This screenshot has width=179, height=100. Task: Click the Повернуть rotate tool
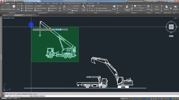click(x=38, y=6)
